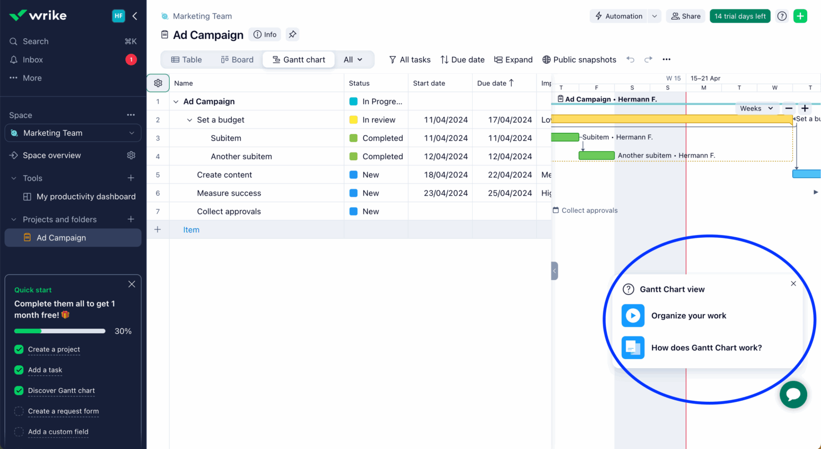Zoom out Gantt with minus button

coord(788,109)
